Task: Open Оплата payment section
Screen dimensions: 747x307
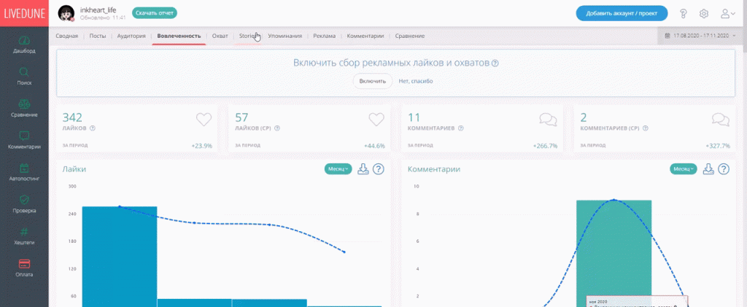Action: pyautogui.click(x=24, y=267)
